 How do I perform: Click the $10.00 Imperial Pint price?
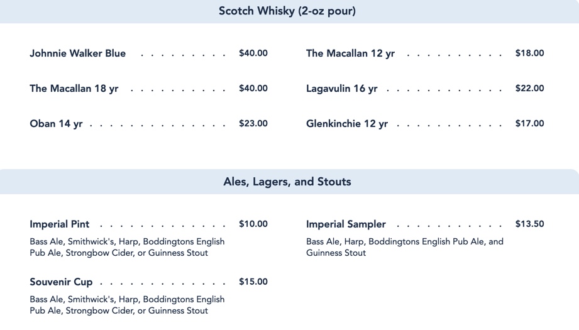(x=253, y=224)
